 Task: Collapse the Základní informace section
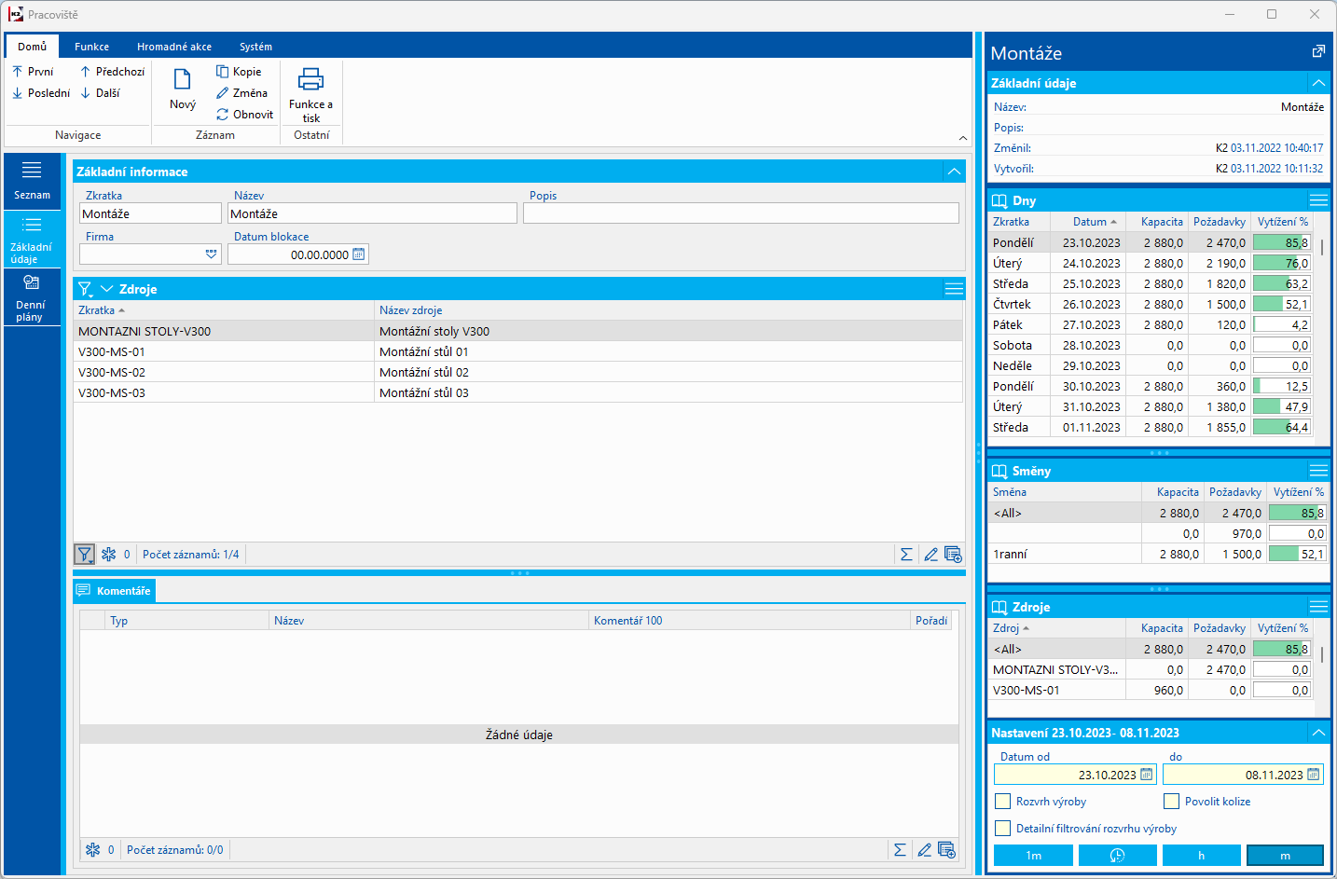pos(954,172)
